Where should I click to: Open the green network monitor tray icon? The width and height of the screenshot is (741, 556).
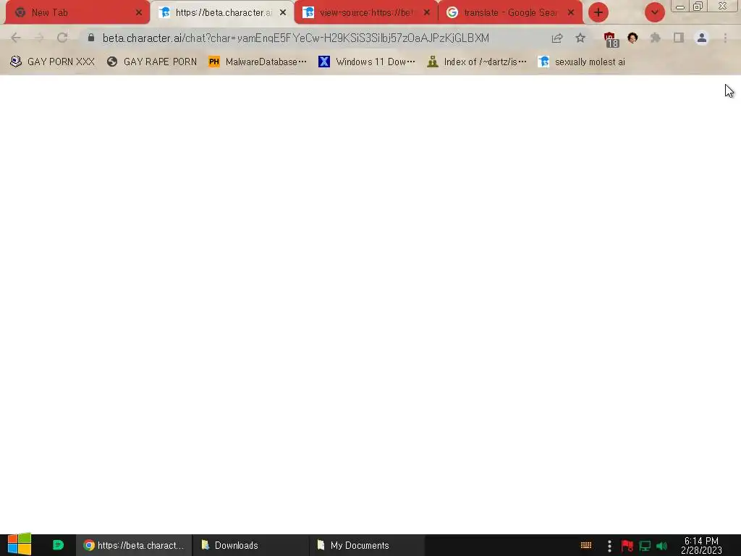645,546
